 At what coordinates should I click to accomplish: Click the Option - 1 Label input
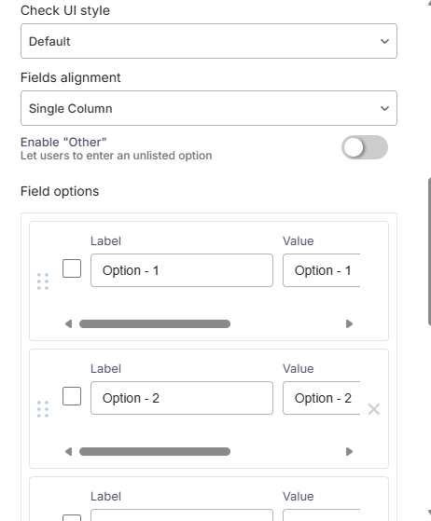coord(182,270)
